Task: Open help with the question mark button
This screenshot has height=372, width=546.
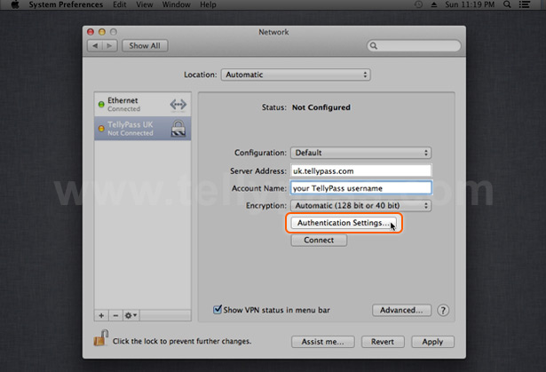Action: [443, 310]
